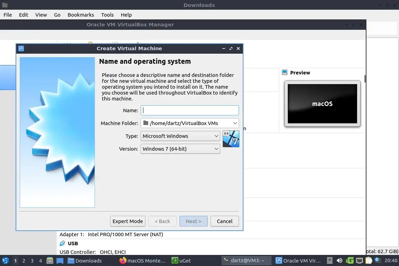
Task: Focus the Name input field
Action: pos(189,110)
